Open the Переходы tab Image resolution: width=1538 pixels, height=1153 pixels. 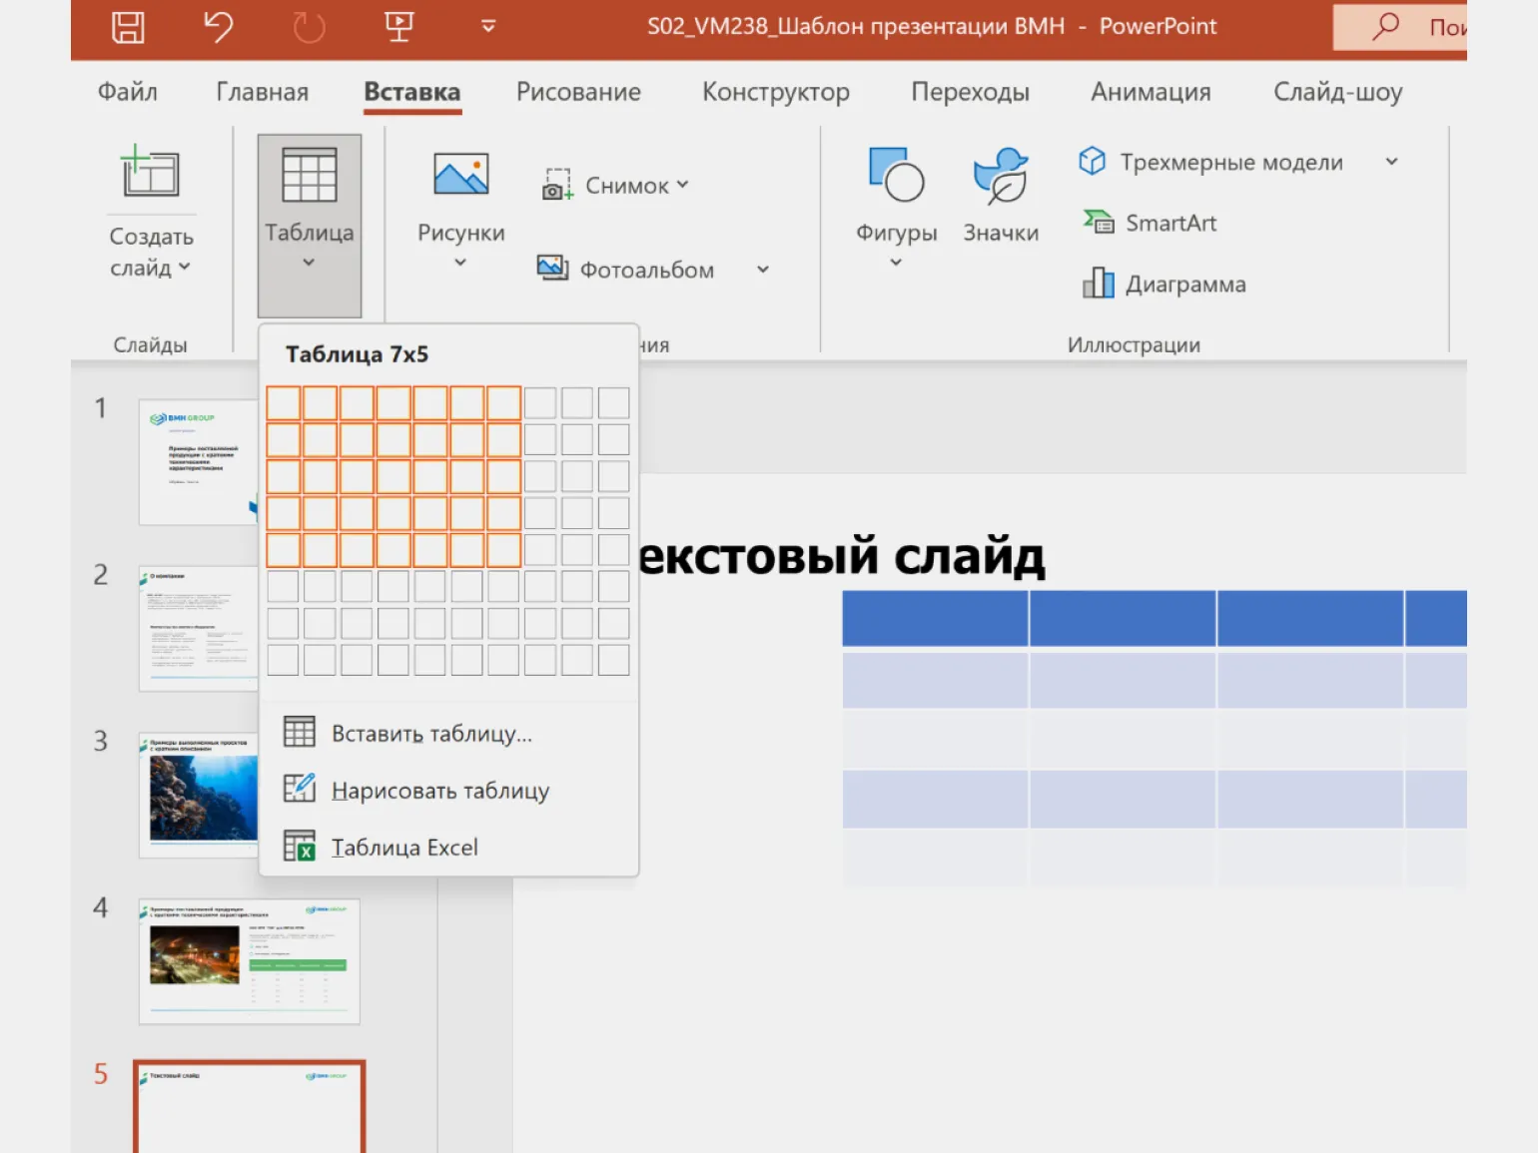pyautogui.click(x=970, y=92)
